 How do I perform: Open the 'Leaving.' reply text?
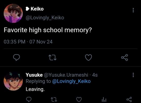point(35,89)
